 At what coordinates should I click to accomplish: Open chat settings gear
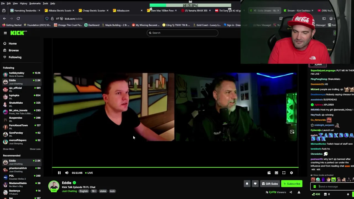point(348,194)
